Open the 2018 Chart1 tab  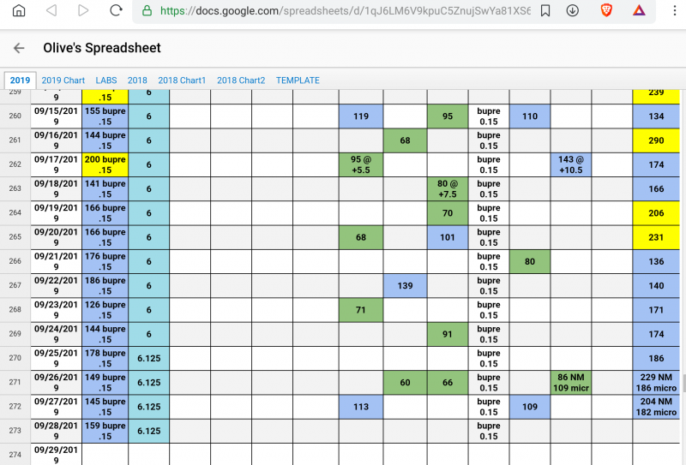[x=182, y=80]
